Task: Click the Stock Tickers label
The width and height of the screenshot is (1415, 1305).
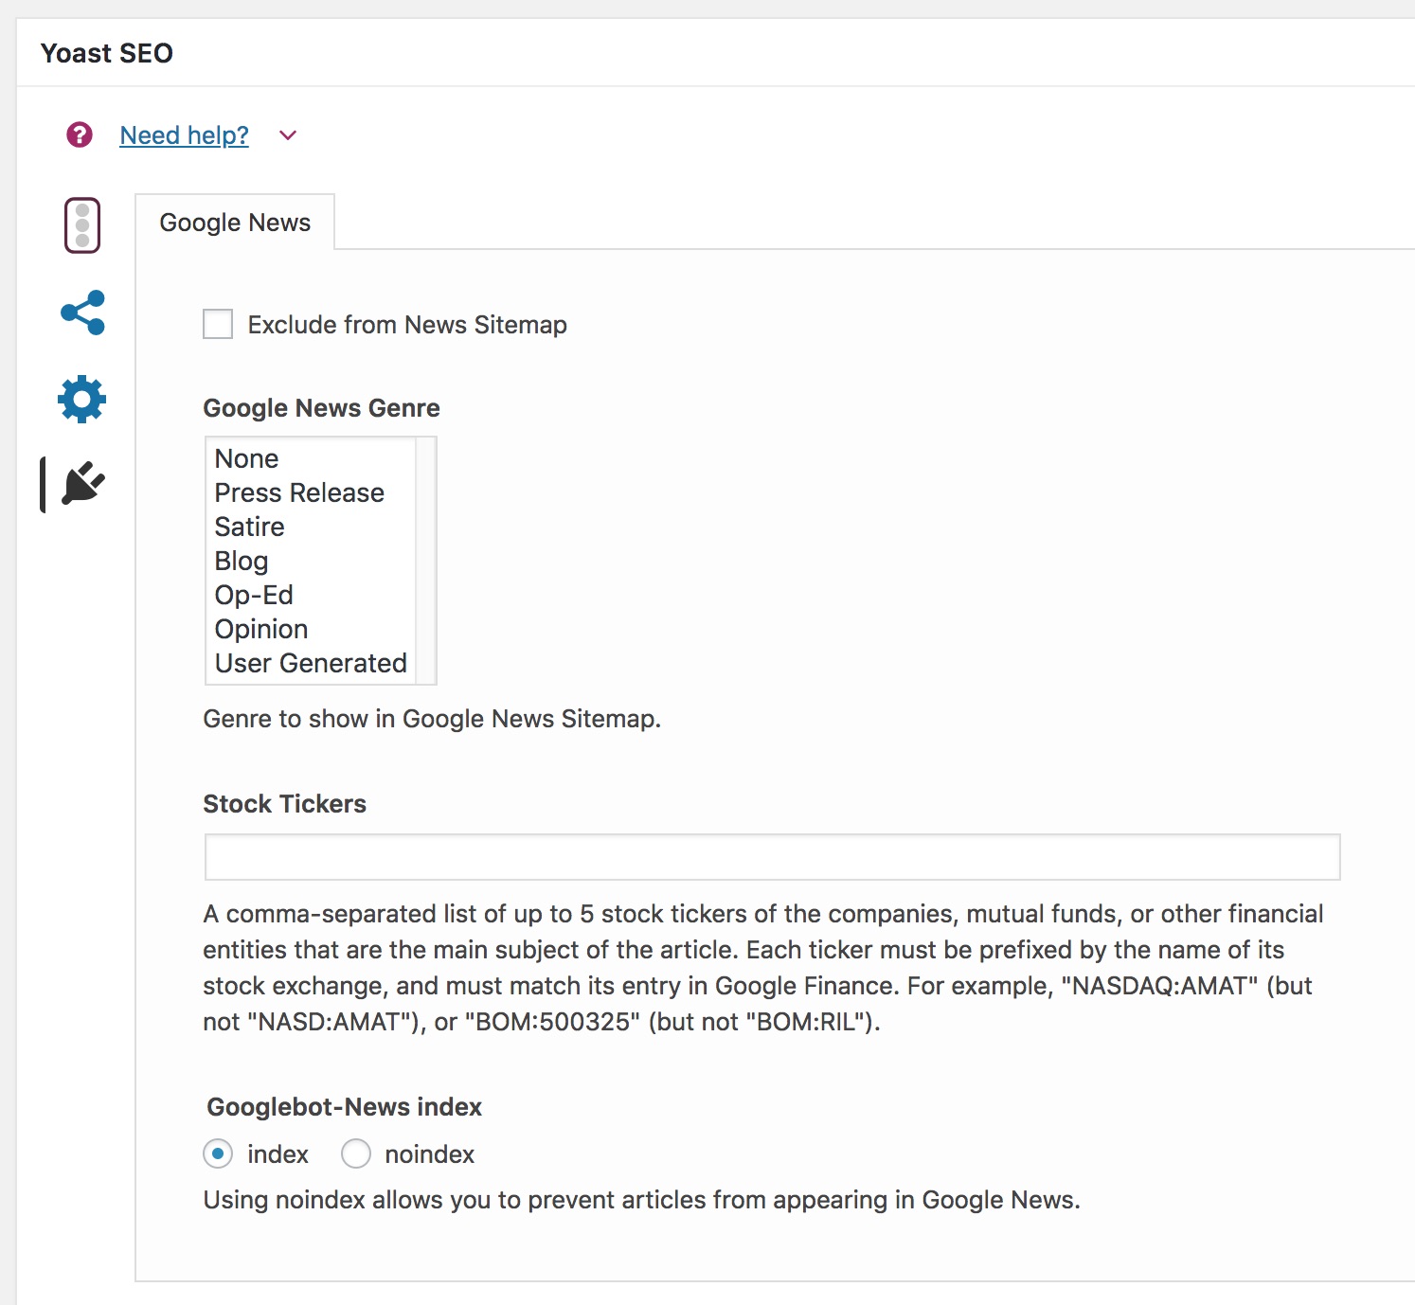Action: pyautogui.click(x=284, y=804)
